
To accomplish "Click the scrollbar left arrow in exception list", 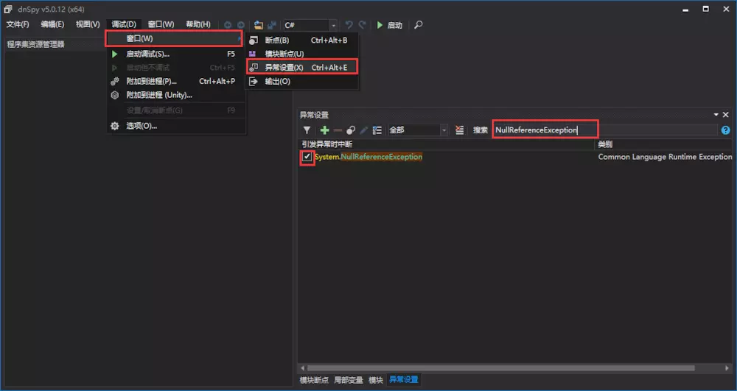I will [303, 368].
